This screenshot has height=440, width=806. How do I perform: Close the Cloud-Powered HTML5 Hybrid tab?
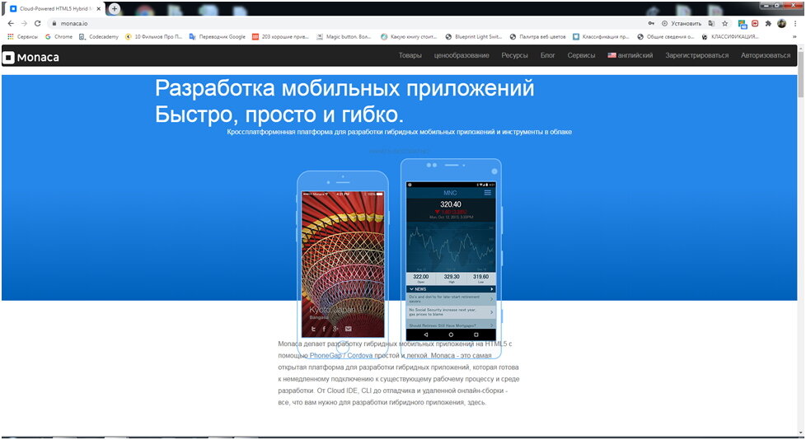[x=99, y=9]
